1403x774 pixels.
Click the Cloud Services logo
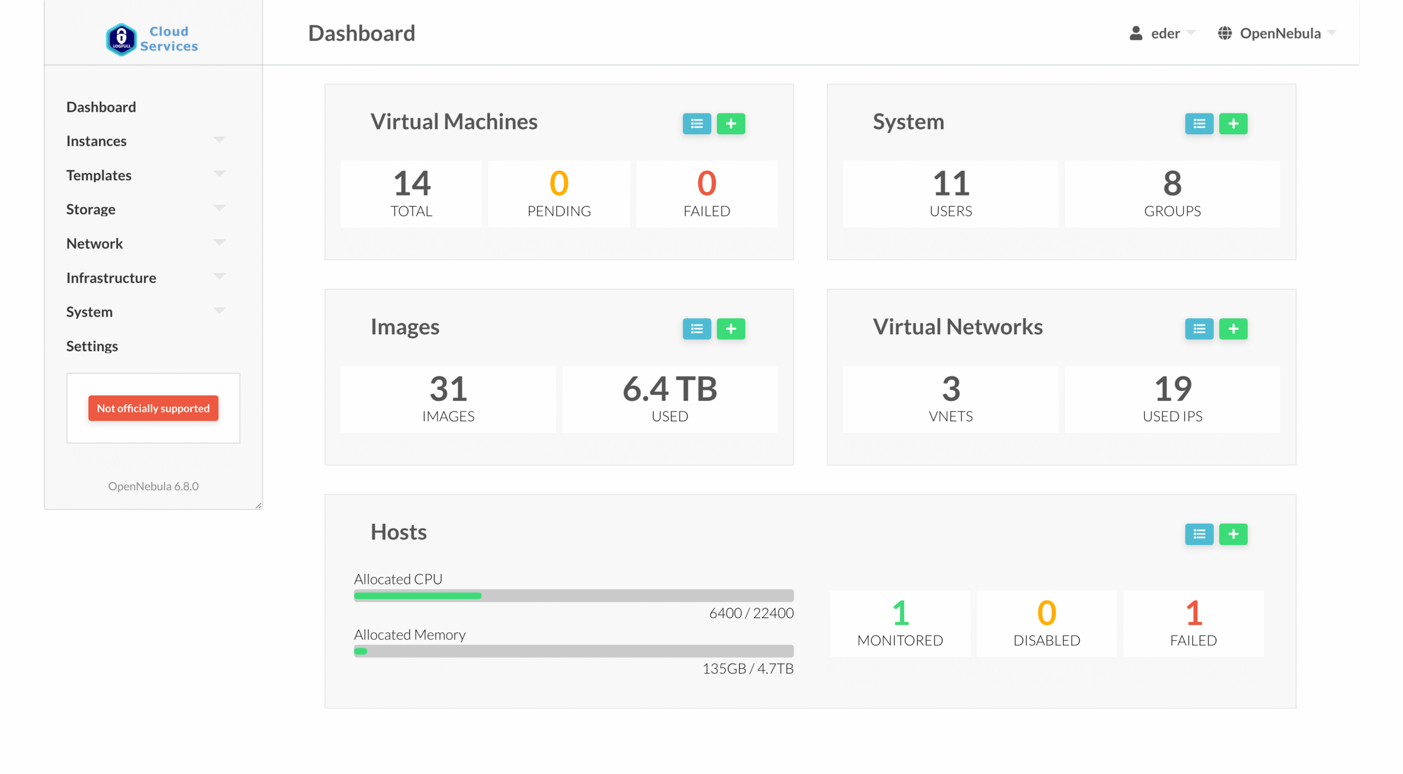[152, 39]
